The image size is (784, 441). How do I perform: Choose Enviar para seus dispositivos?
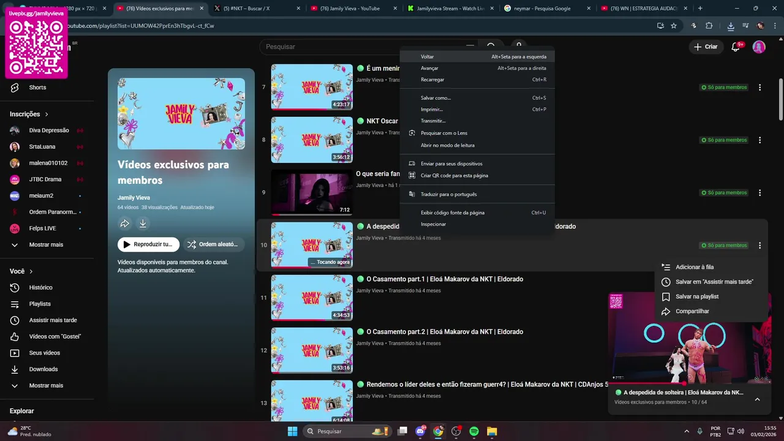(x=477, y=164)
